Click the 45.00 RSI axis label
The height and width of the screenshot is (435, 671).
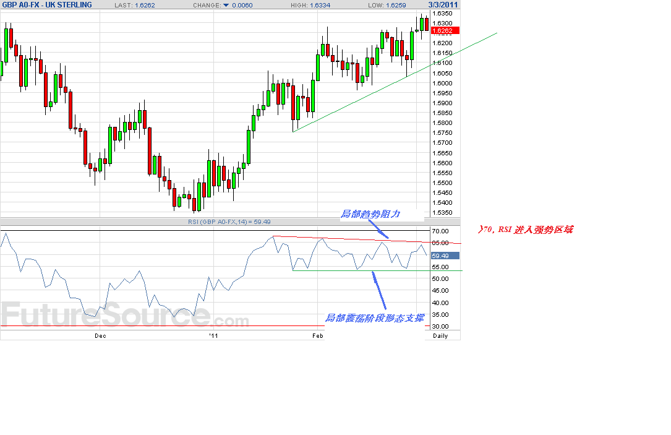(x=440, y=290)
